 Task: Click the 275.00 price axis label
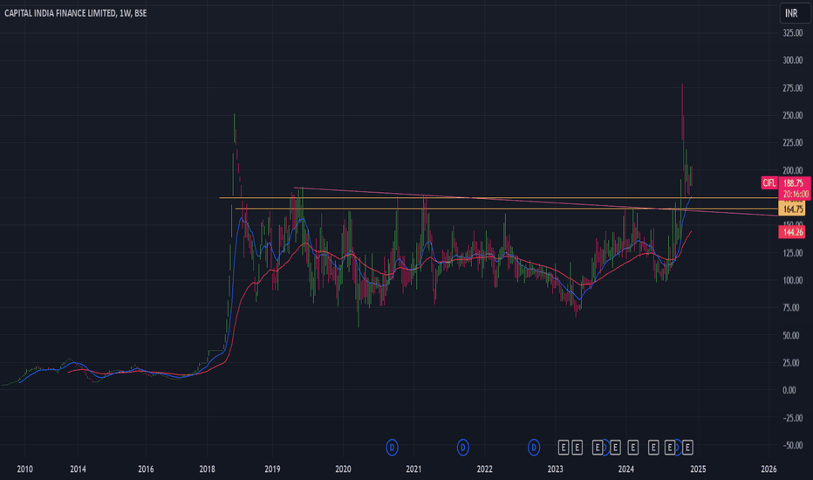pos(793,87)
